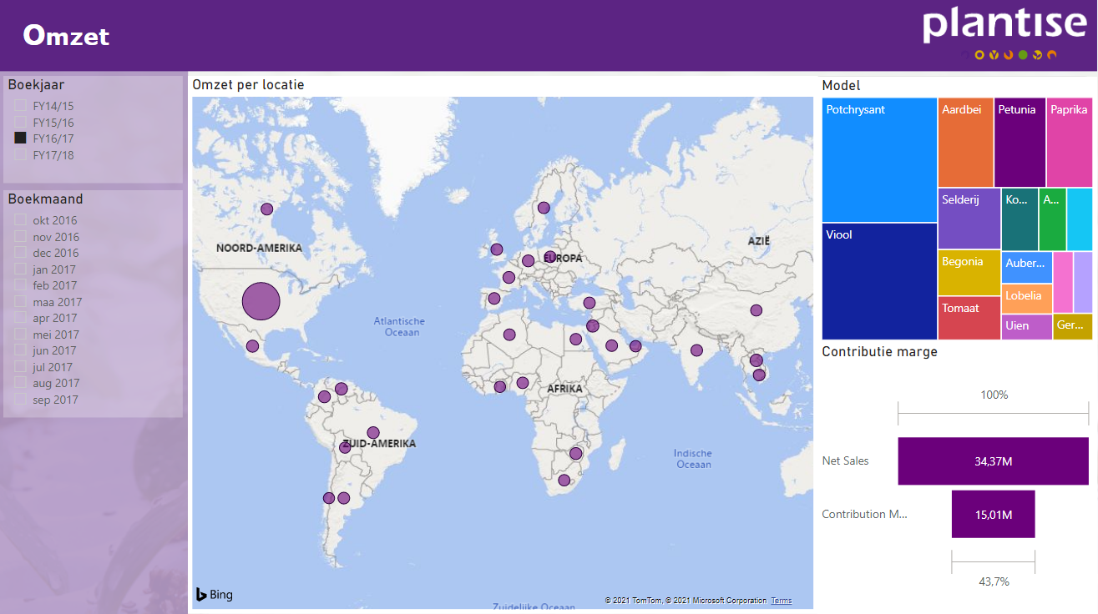Screen dimensions: 1098x614
Task: Select the green A... treemap tile
Action: tap(1052, 219)
